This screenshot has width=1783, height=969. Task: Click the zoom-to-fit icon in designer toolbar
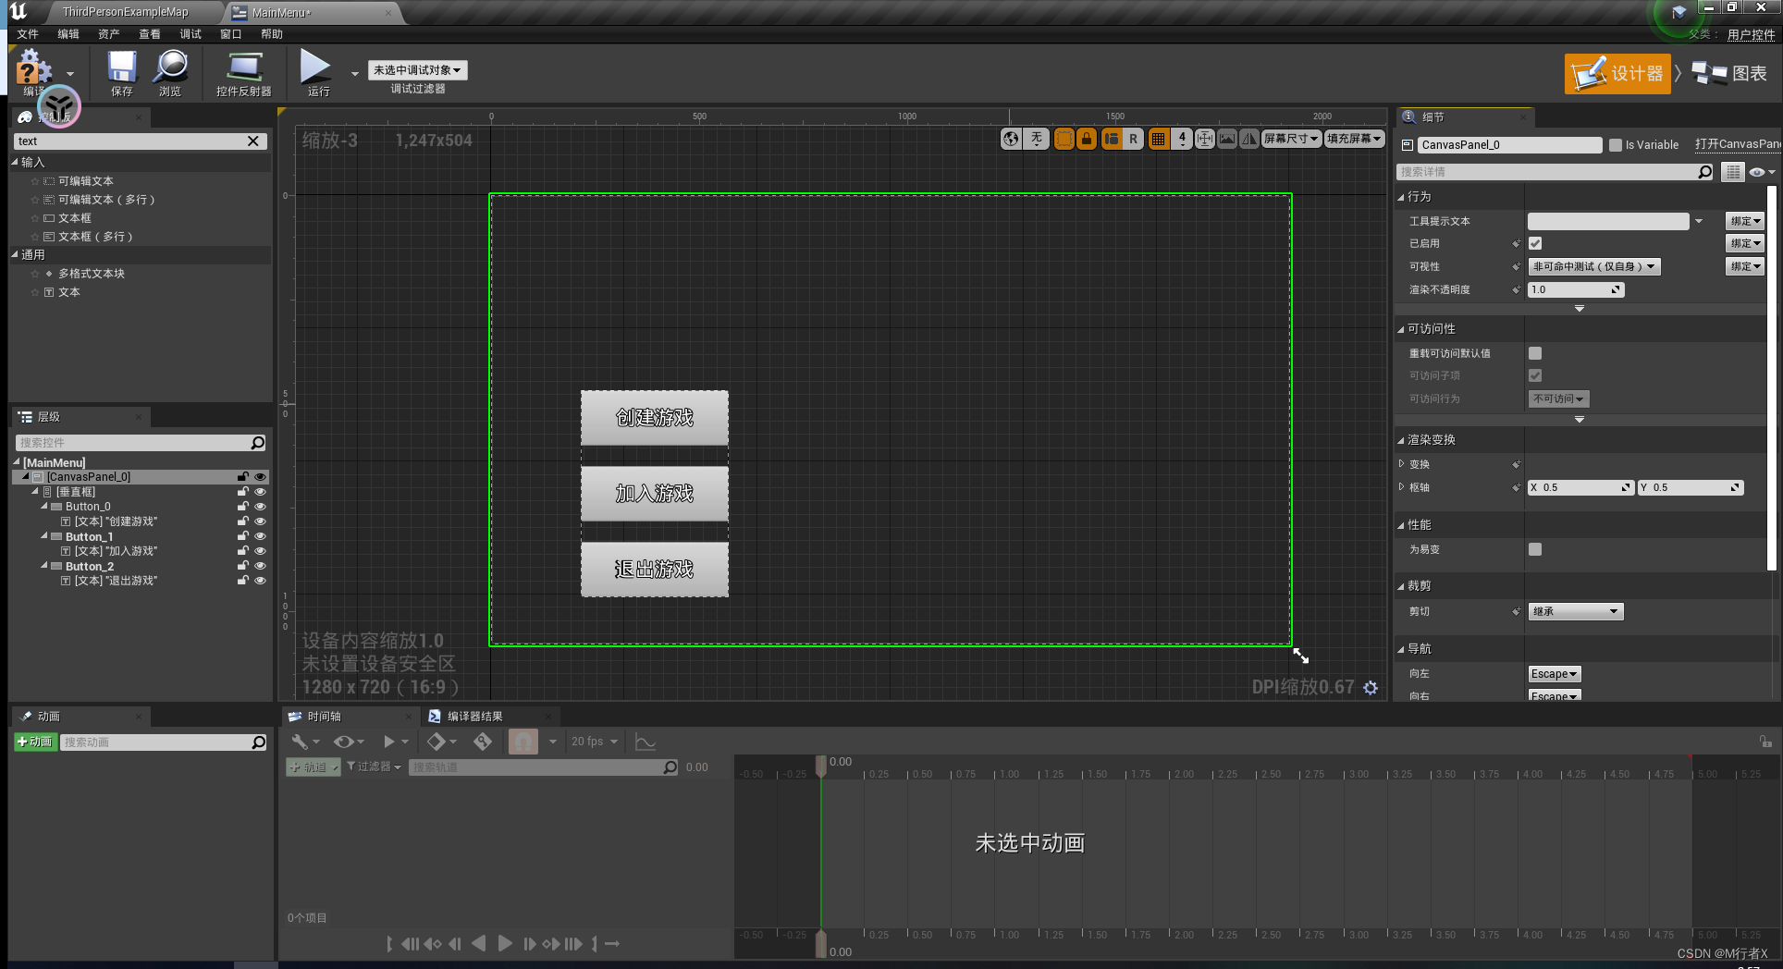1205,139
